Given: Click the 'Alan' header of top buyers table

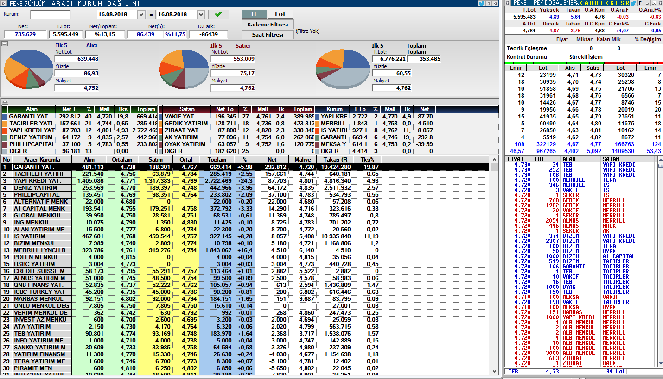Looking at the screenshot, I should (x=32, y=109).
